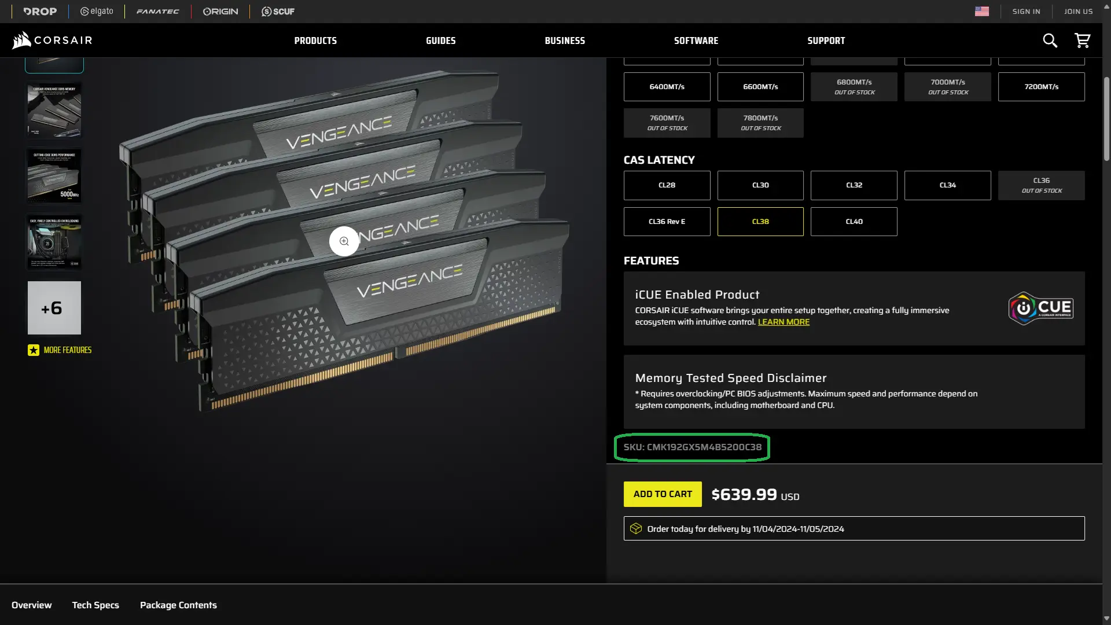Open the Support menu
Viewport: 1111px width, 625px height.
coord(826,41)
